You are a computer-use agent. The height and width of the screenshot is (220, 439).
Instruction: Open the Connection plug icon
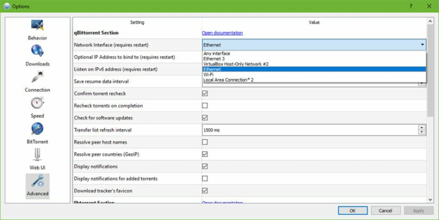point(37,77)
